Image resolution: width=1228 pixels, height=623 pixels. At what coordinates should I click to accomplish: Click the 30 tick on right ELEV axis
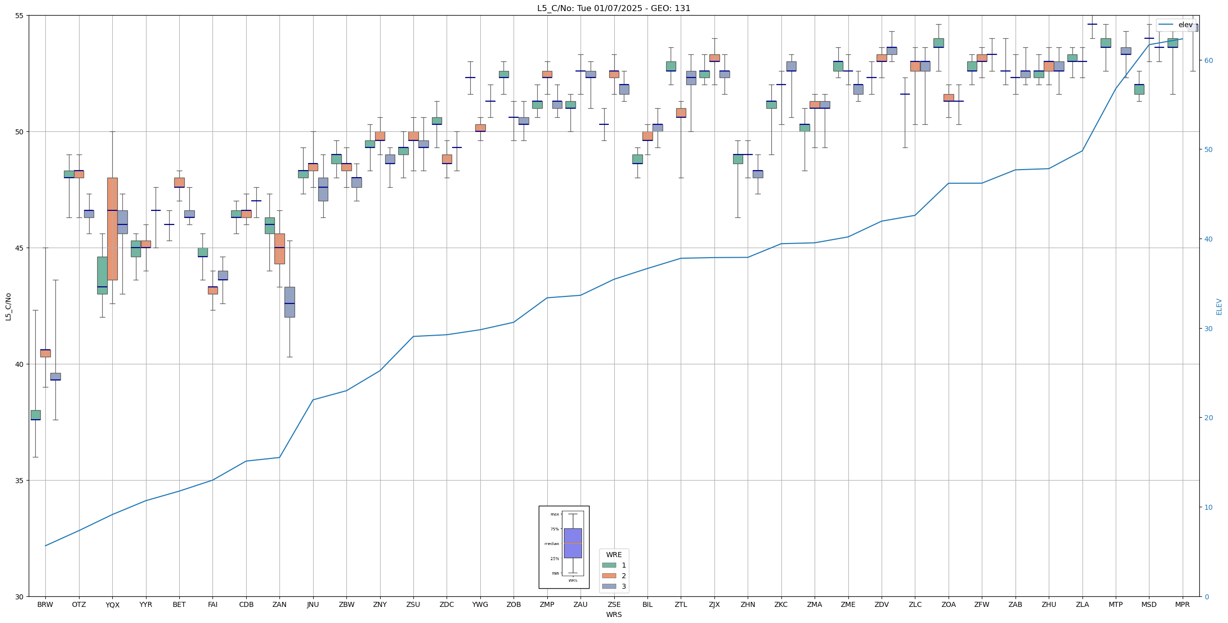[1208, 329]
